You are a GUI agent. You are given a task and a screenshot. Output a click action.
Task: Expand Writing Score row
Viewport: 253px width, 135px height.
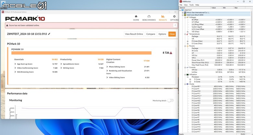coord(61,68)
